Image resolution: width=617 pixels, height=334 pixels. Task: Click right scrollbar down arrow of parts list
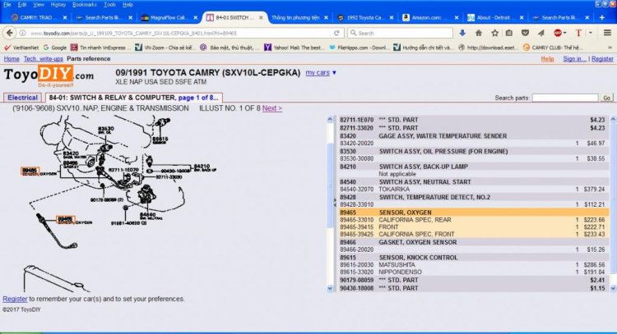click(613, 288)
